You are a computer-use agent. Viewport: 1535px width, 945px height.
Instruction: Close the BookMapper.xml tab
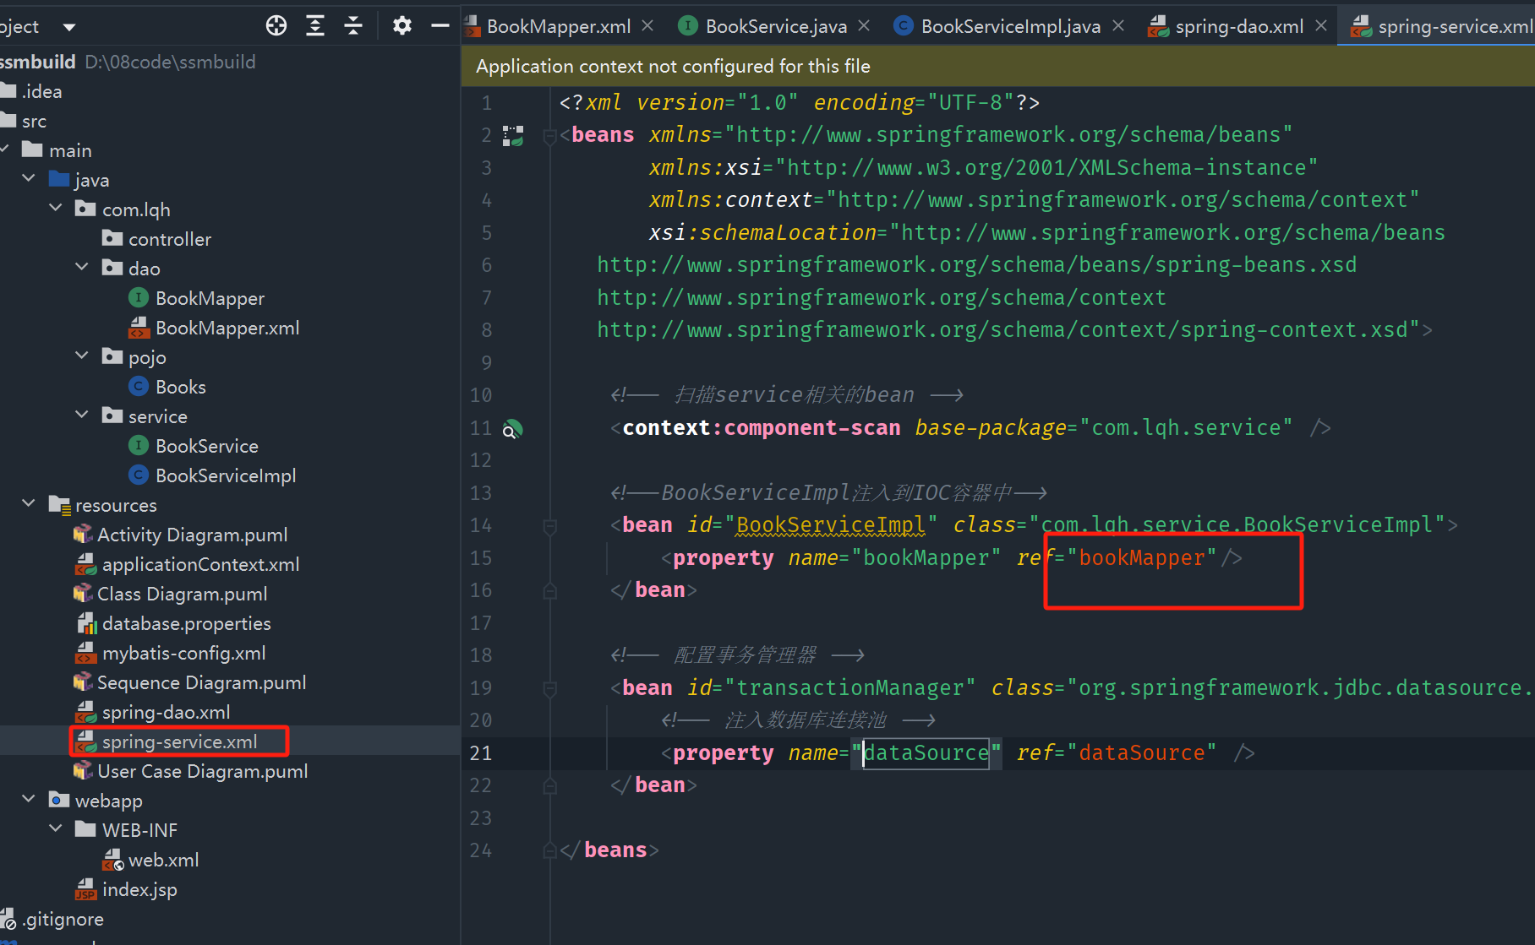pos(647,25)
